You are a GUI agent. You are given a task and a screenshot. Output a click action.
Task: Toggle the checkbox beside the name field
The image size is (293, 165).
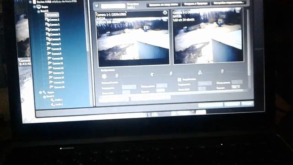click(x=97, y=5)
